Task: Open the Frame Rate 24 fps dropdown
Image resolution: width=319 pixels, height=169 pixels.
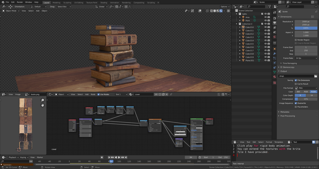Action: click(x=306, y=58)
